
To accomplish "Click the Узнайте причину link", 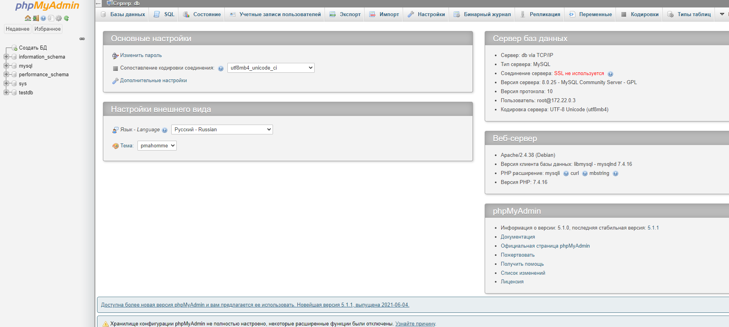I will click(x=415, y=324).
